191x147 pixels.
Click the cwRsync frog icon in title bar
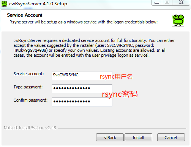coord(4,4)
